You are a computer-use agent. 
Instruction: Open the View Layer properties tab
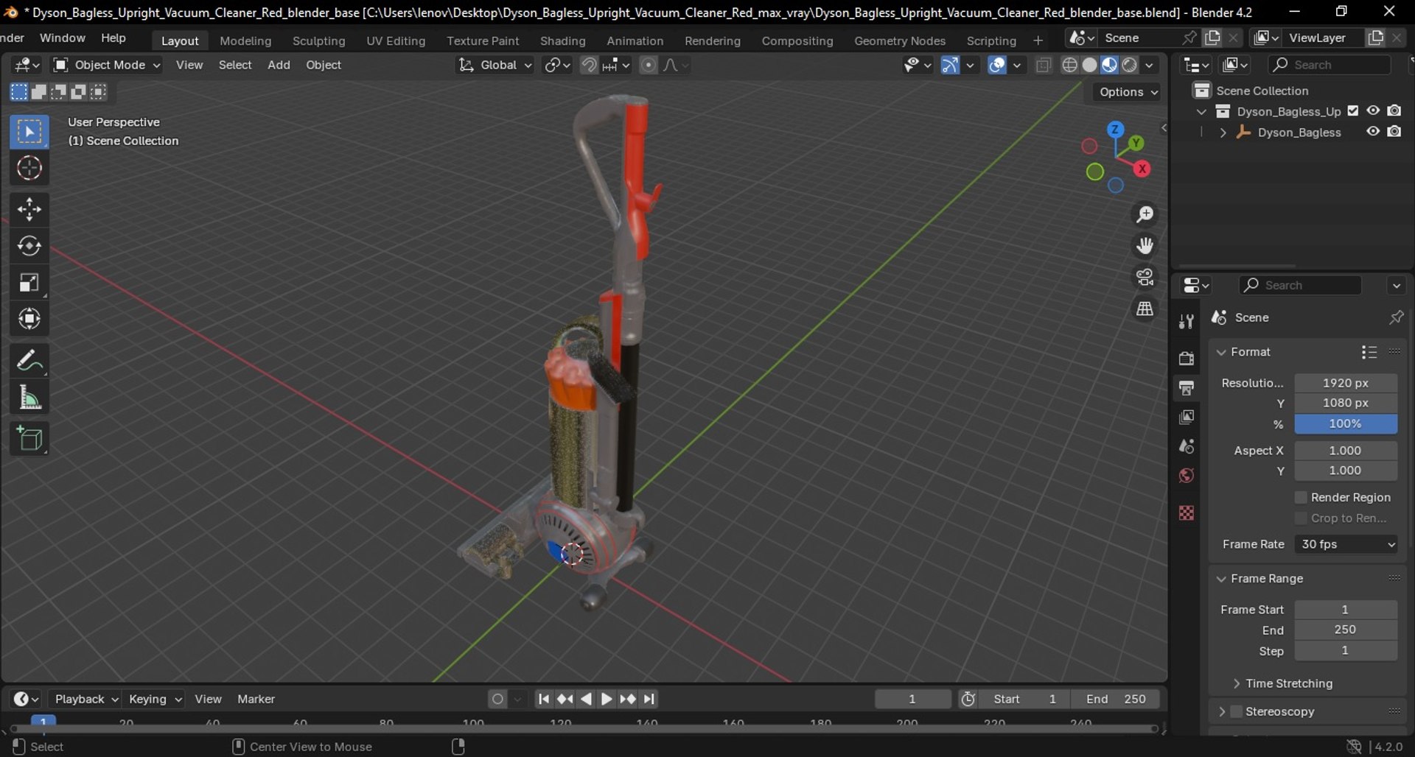(1186, 417)
